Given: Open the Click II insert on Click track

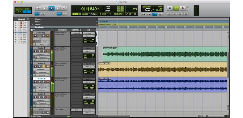Looking at the screenshot, I should point(76,110).
